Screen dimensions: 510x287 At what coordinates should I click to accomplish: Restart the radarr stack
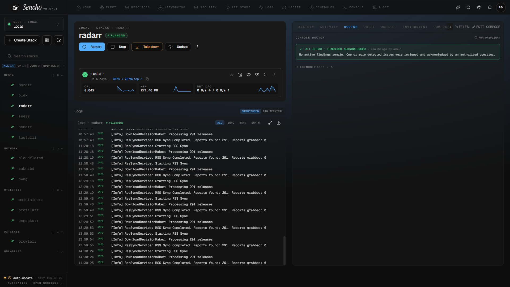tap(92, 47)
